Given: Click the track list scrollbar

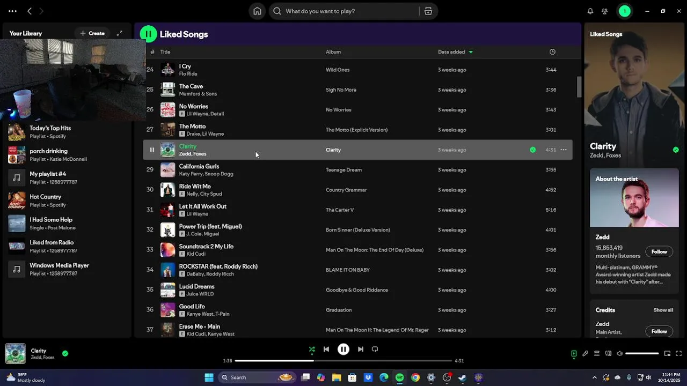Looking at the screenshot, I should pyautogui.click(x=579, y=87).
